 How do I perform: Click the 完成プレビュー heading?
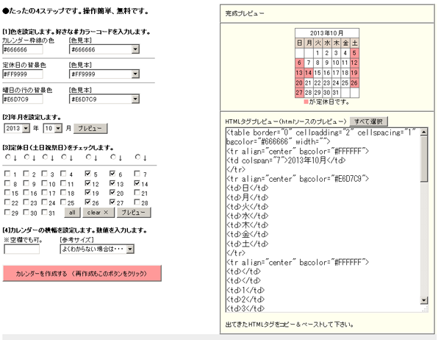click(x=245, y=13)
